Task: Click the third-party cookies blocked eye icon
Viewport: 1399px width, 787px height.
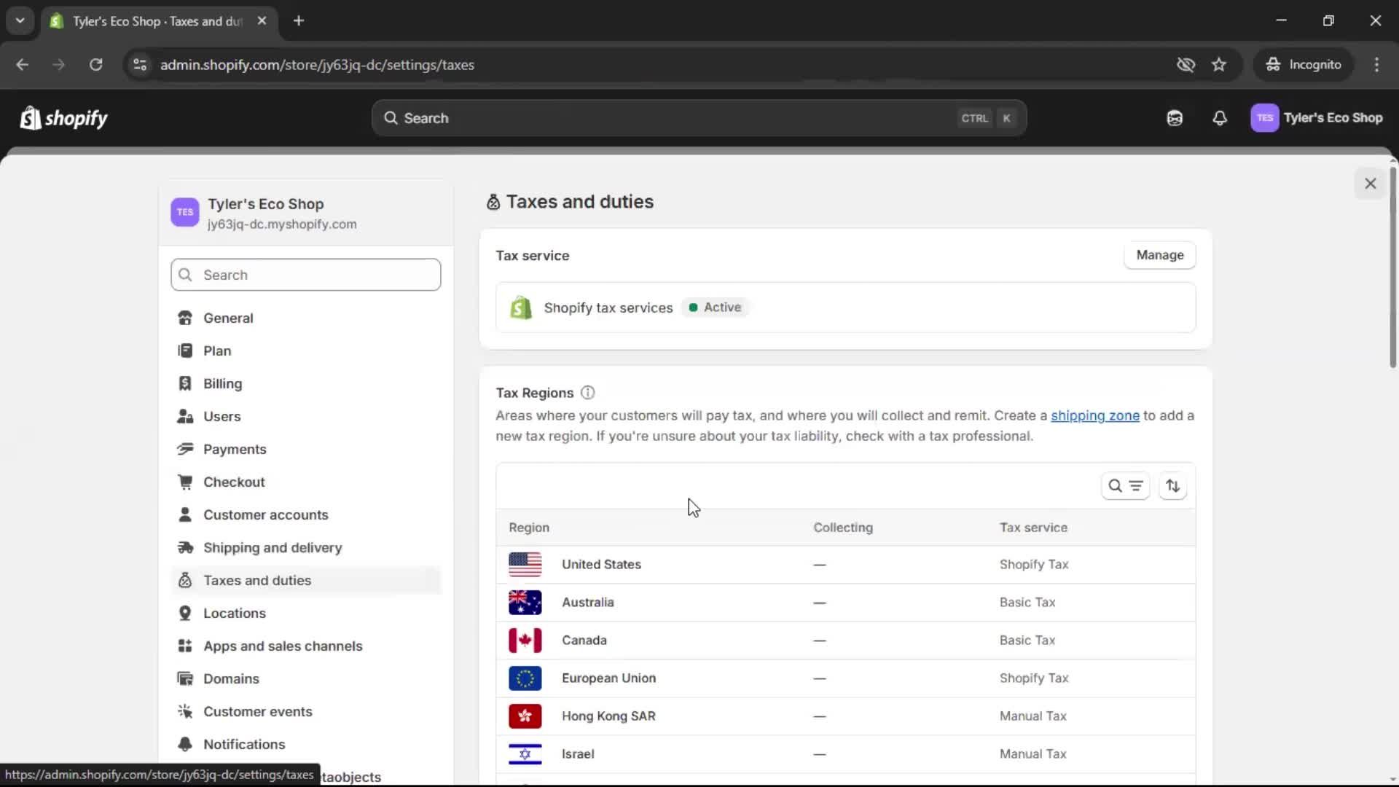Action: click(x=1186, y=65)
